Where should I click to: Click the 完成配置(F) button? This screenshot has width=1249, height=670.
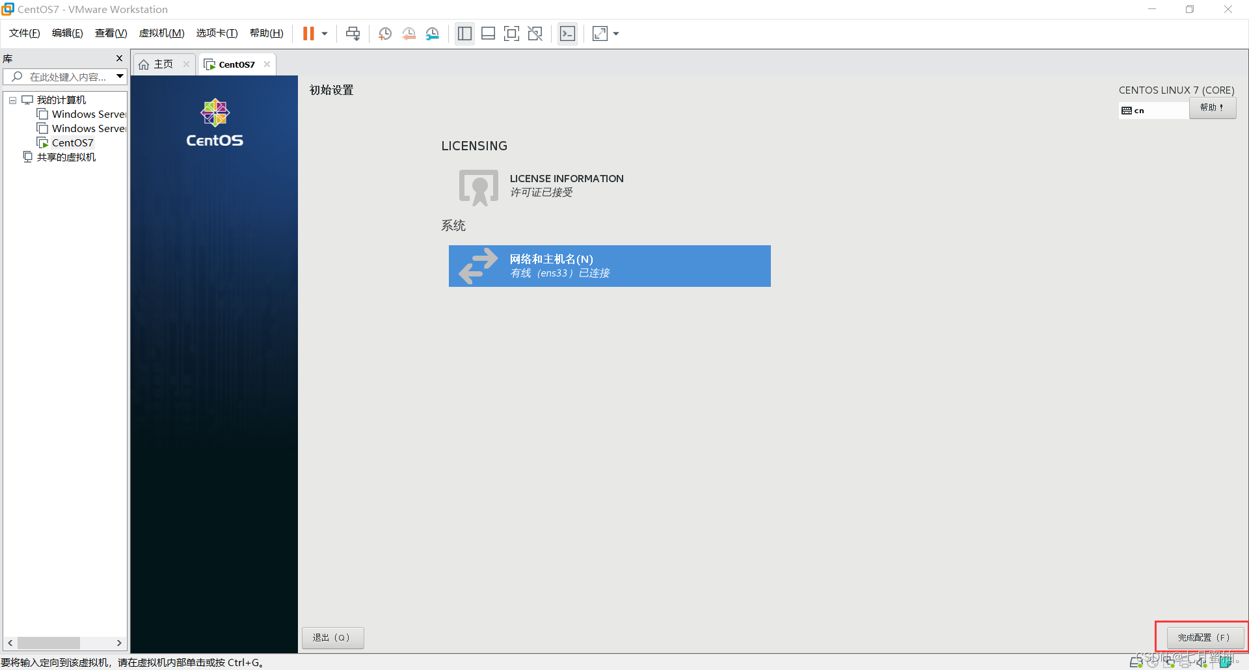point(1205,637)
